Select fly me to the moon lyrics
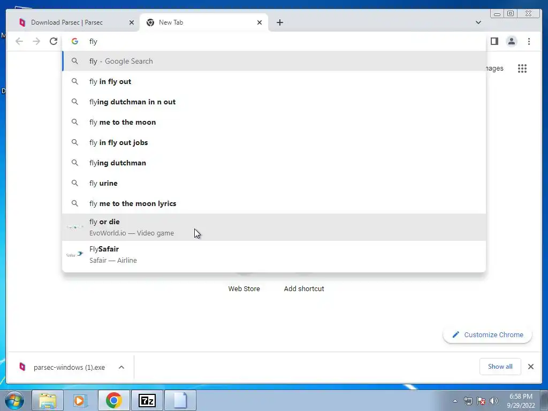This screenshot has height=411, width=548. coord(274,203)
